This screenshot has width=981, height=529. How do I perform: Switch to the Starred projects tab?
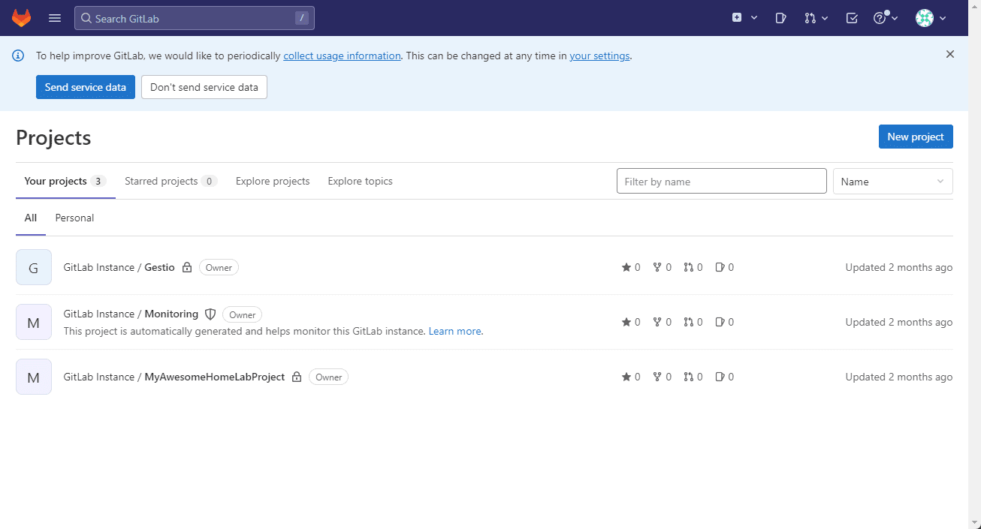click(171, 181)
